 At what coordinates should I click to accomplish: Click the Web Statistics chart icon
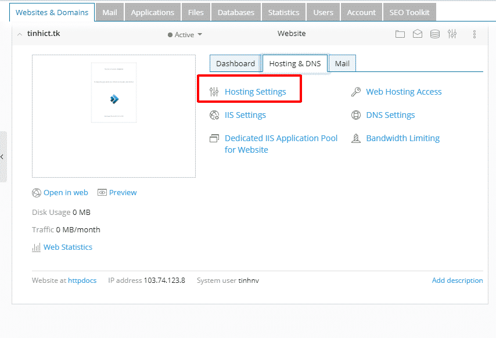click(x=36, y=247)
